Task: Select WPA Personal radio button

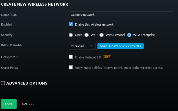Action: click(x=101, y=35)
